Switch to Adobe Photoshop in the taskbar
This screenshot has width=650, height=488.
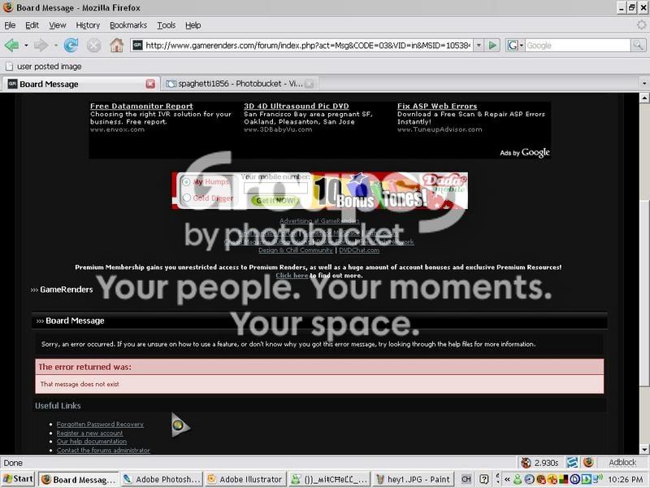(x=162, y=479)
